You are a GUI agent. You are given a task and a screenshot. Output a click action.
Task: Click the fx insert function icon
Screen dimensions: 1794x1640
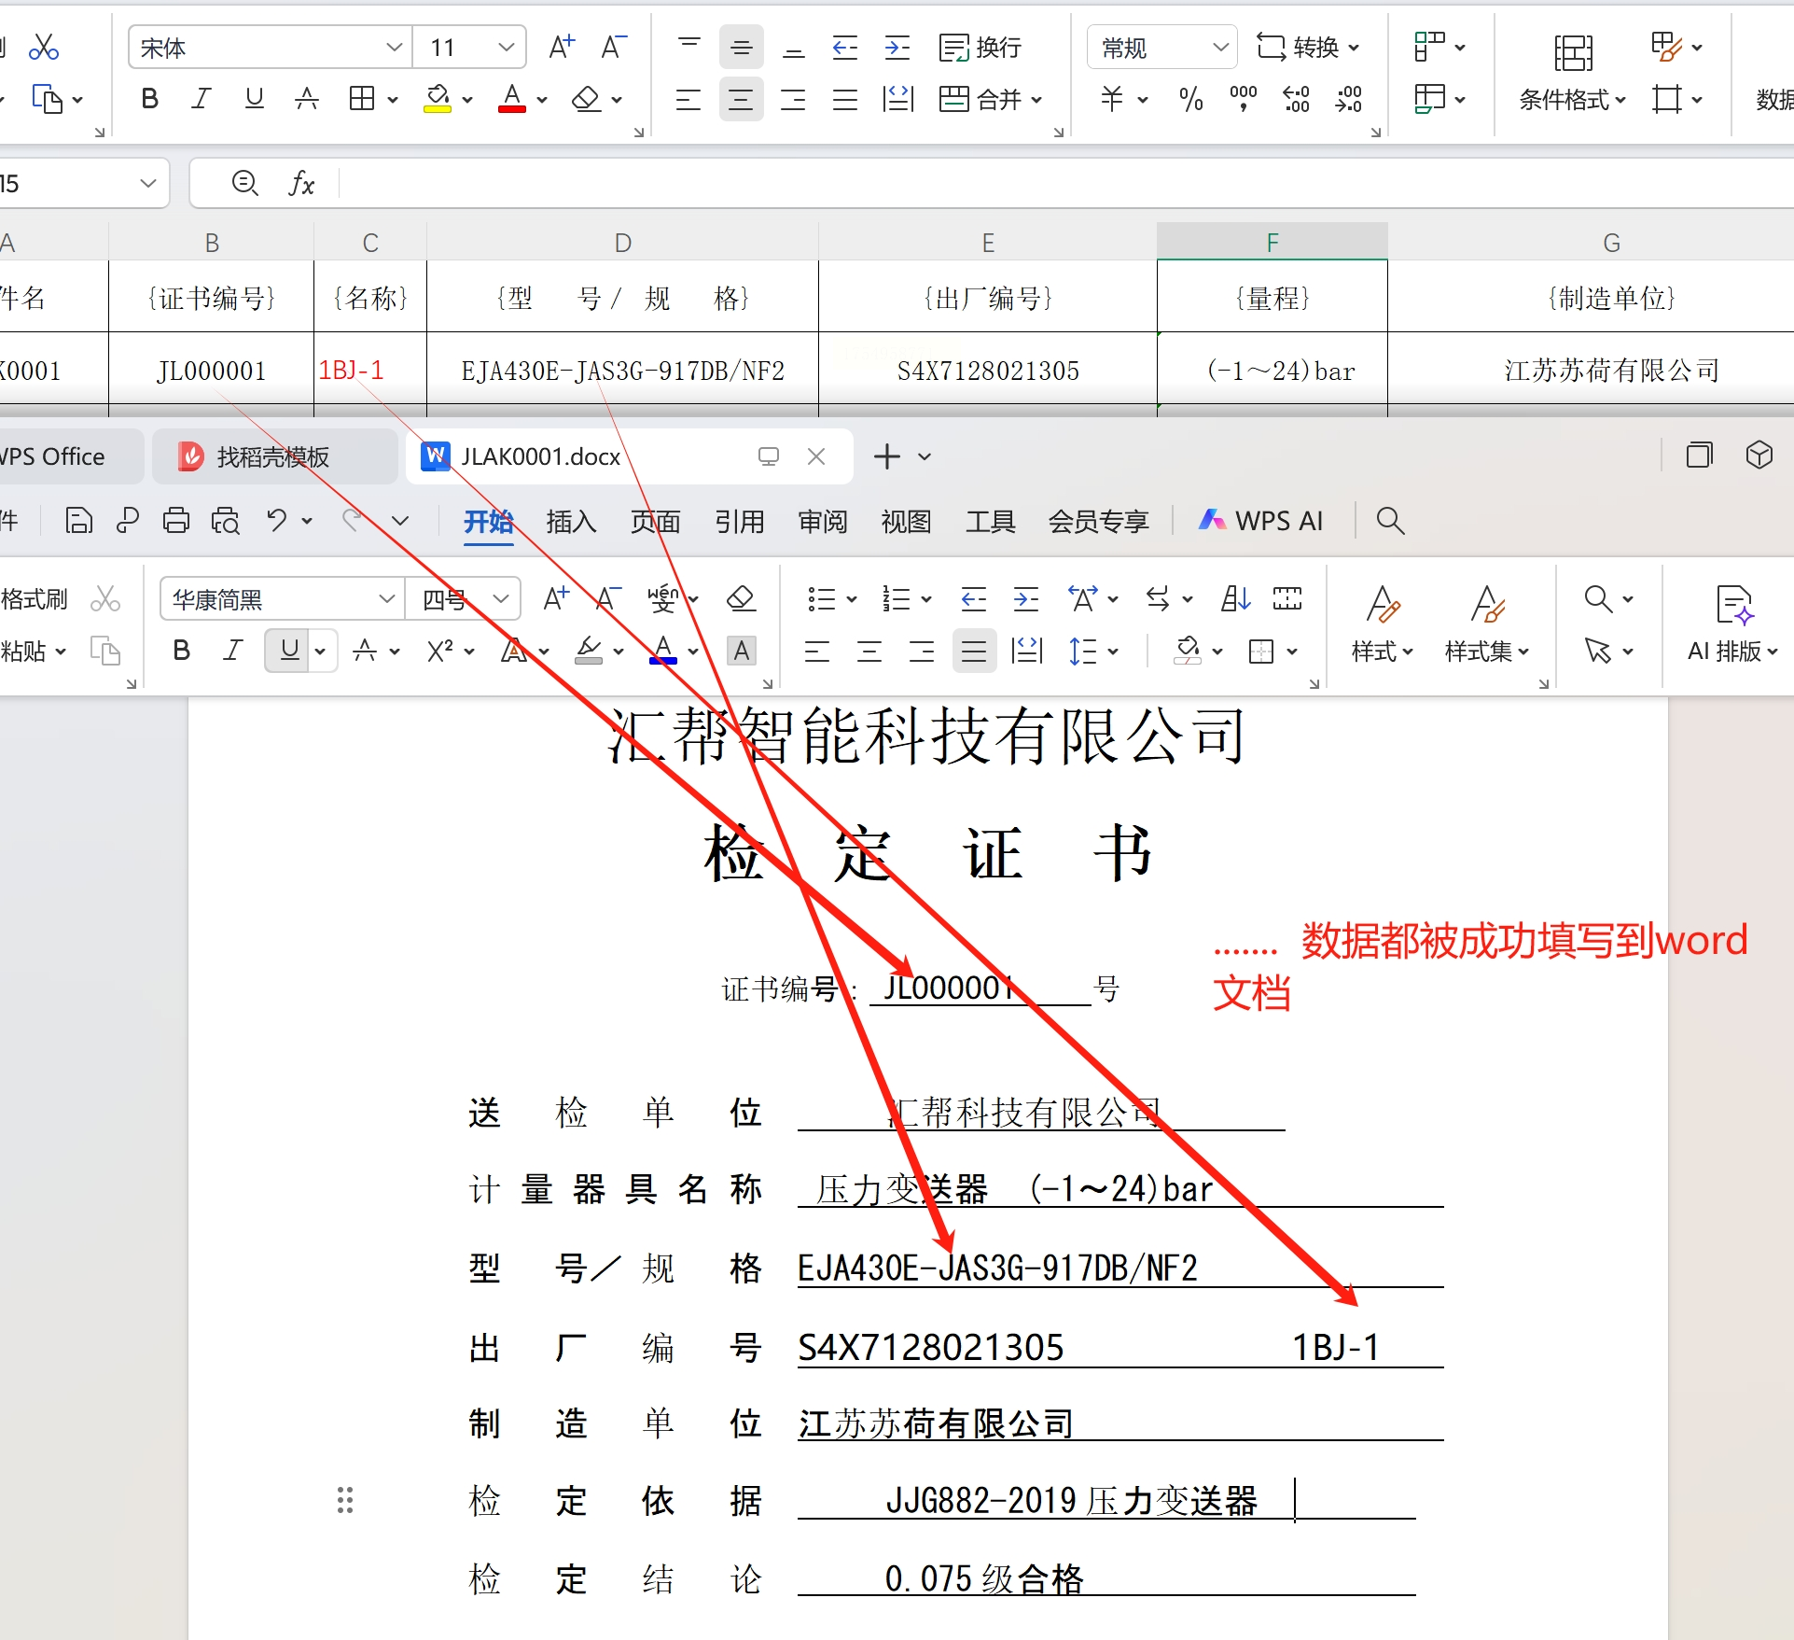coord(300,183)
